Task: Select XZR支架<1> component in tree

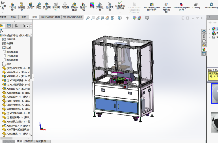Action: [16, 68]
